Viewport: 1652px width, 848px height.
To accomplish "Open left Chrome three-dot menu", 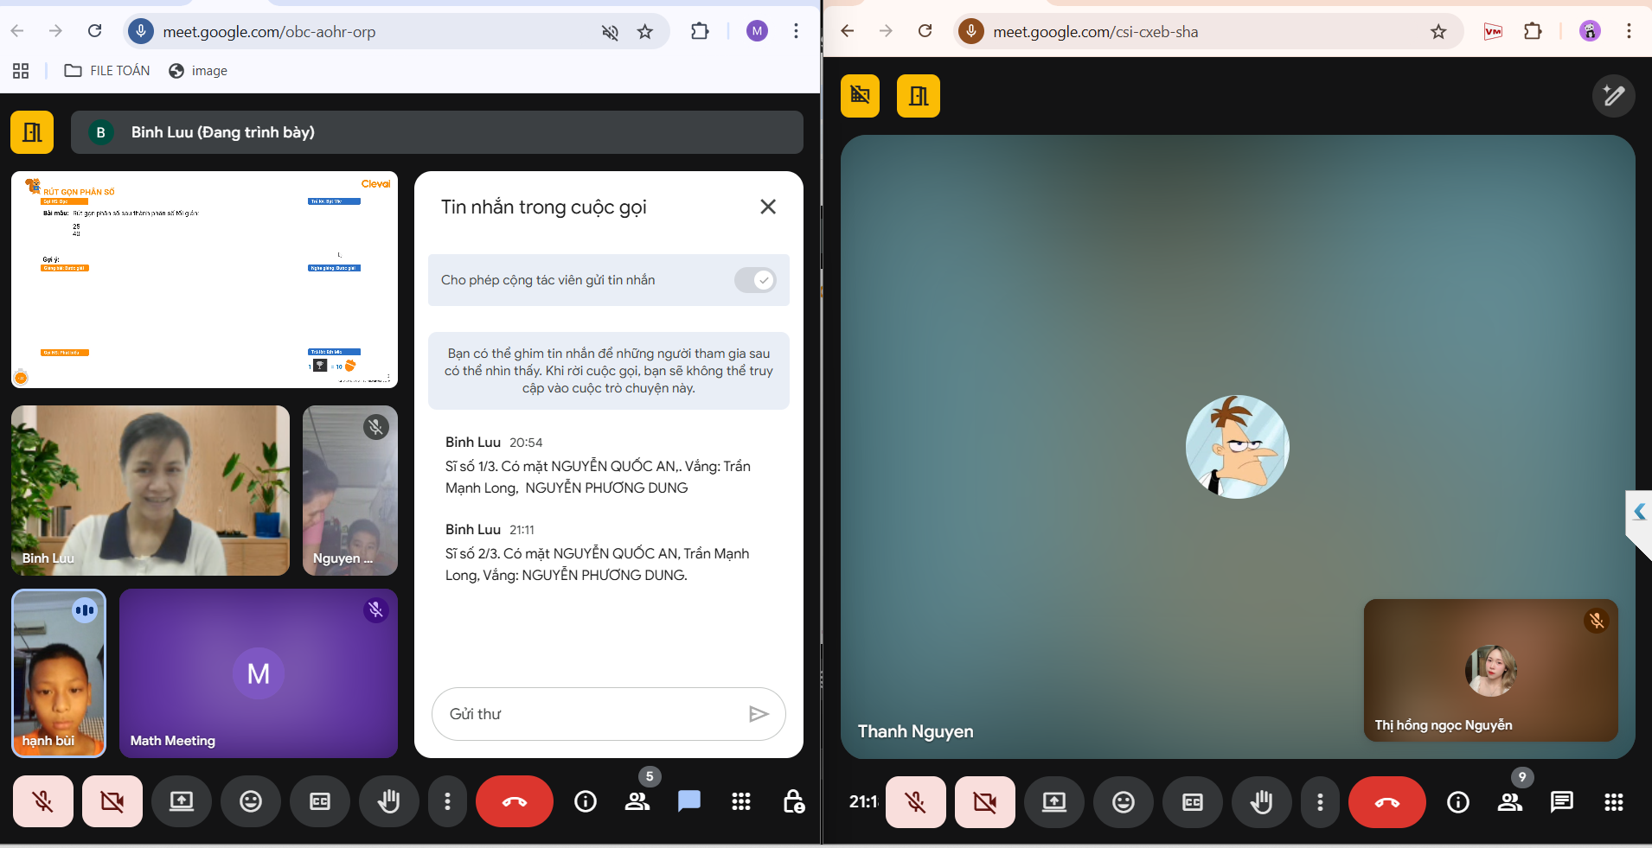I will pyautogui.click(x=796, y=32).
